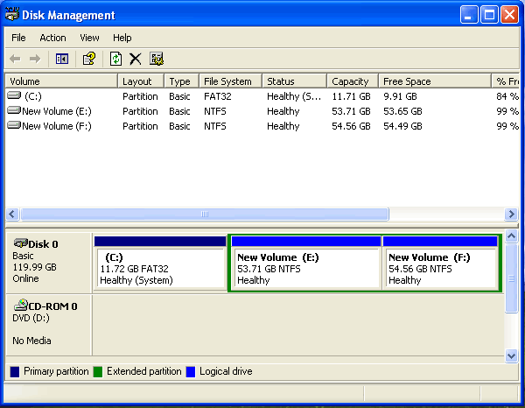Minimize the Disk Management window
The image size is (525, 408).
(469, 15)
